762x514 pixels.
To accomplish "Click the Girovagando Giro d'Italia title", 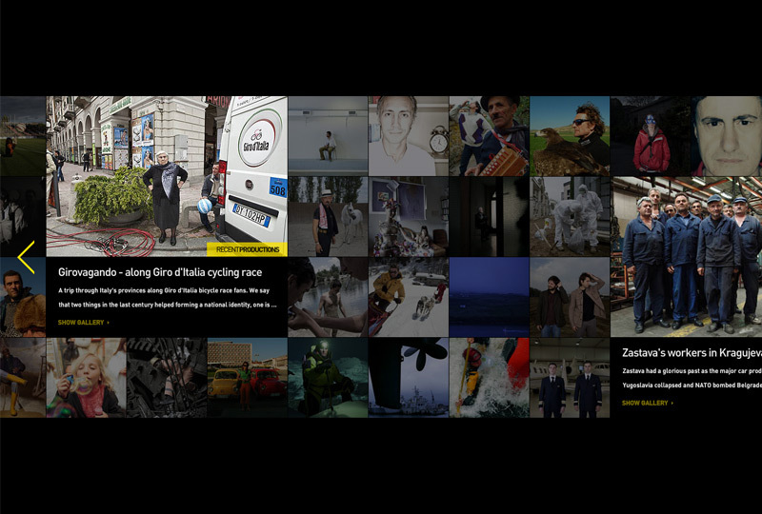I will tap(160, 272).
